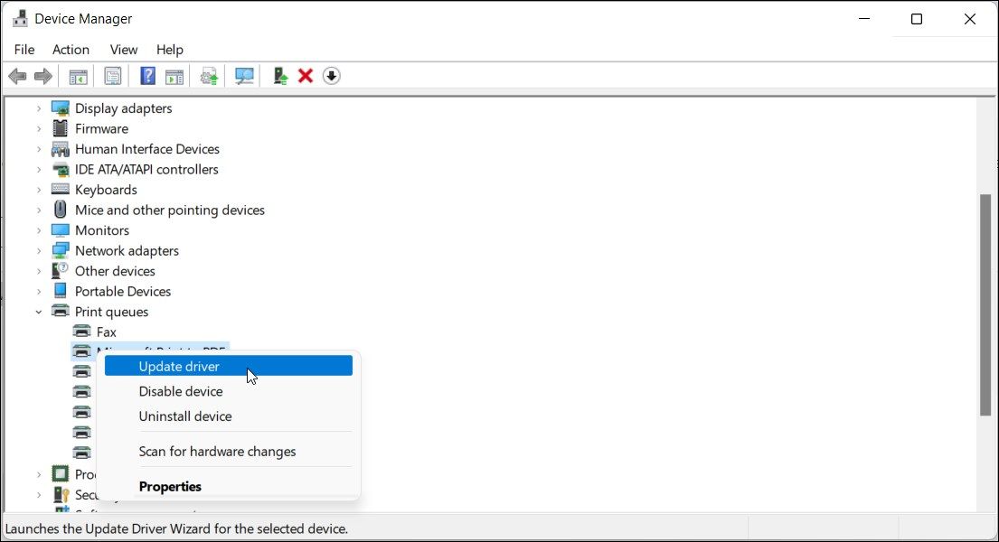Click the Forward navigation arrow
Viewport: 999px width, 542px height.
[x=42, y=76]
